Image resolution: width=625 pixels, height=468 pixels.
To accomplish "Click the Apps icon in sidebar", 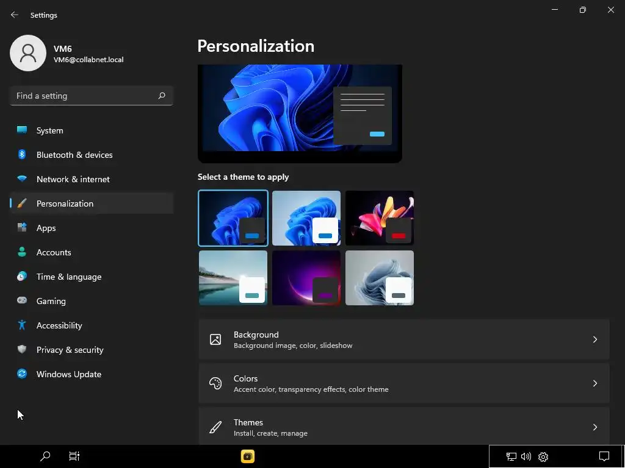I will [22, 228].
